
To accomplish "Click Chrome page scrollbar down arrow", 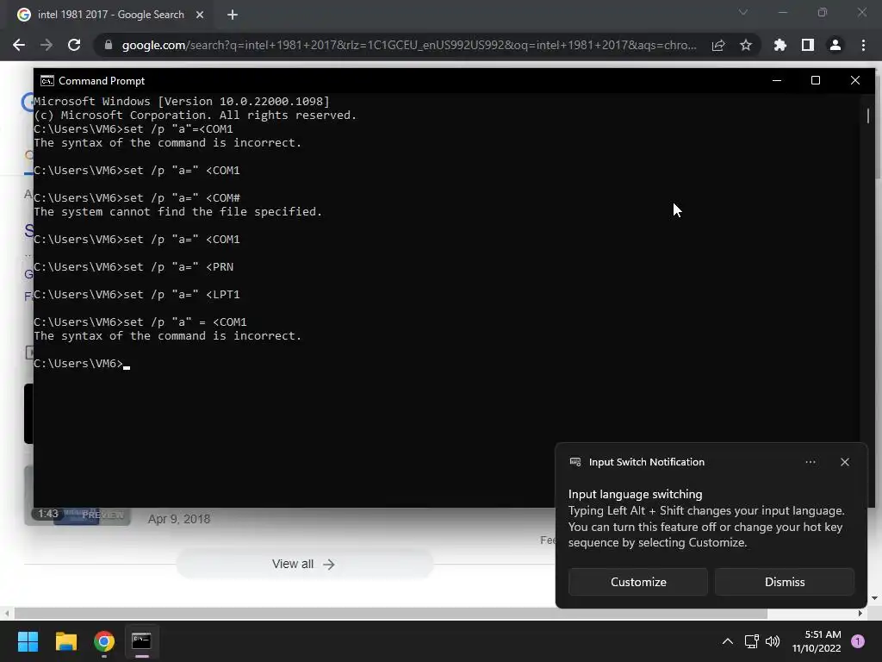I will click(x=875, y=598).
